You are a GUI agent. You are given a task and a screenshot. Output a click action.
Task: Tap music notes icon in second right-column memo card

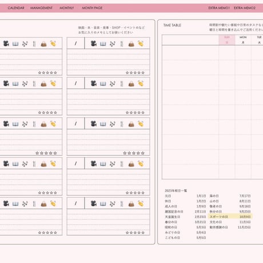[x=113, y=83]
